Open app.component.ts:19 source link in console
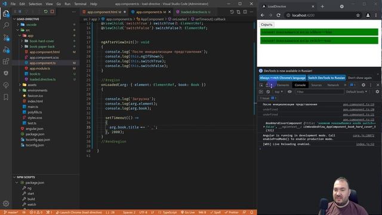 [358, 105]
